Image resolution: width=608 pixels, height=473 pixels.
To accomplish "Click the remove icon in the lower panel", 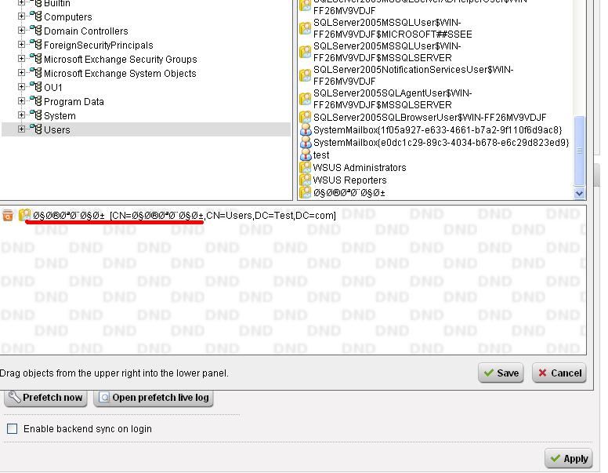I will [x=8, y=215].
